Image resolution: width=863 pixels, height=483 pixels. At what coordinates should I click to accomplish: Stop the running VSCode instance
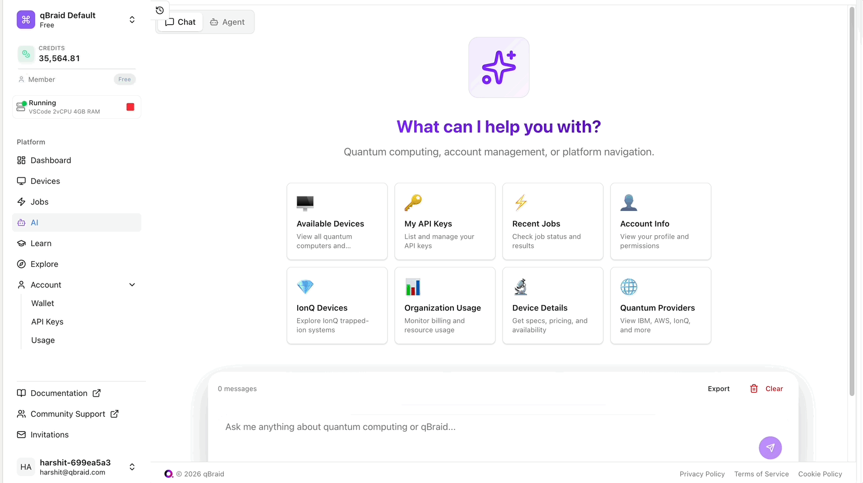pos(130,107)
